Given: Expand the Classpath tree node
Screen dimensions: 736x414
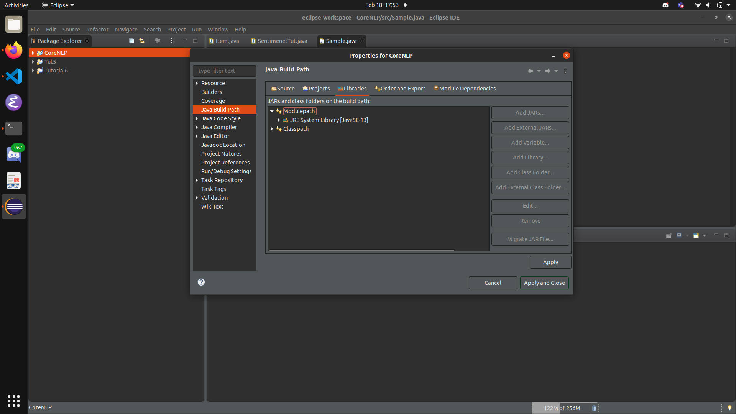Looking at the screenshot, I should [272, 129].
